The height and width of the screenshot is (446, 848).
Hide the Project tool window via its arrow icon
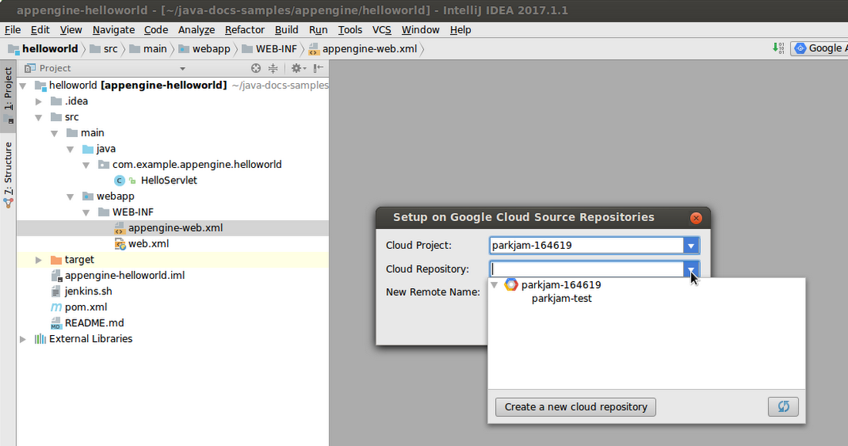pos(319,68)
